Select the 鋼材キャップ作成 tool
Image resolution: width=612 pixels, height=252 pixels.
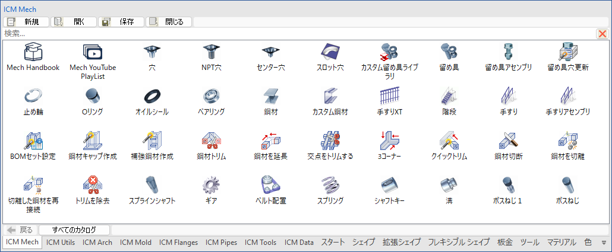click(x=93, y=141)
